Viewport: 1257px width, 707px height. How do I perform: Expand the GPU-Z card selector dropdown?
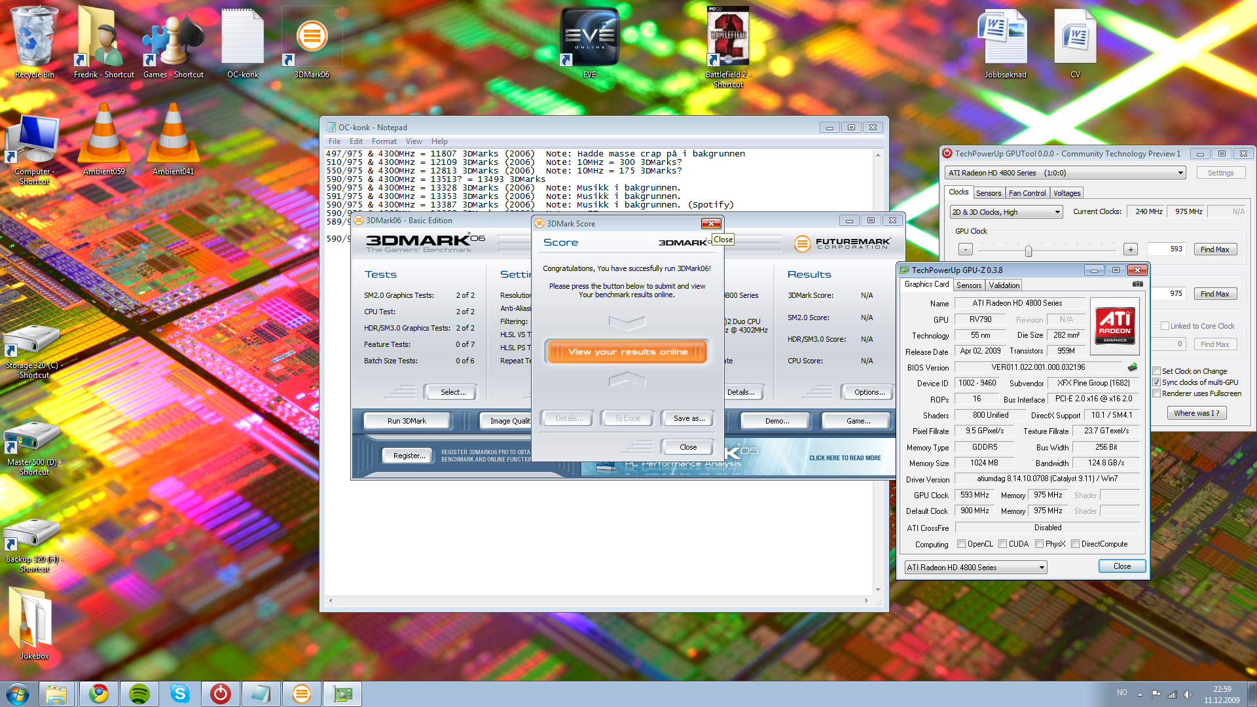click(1041, 568)
